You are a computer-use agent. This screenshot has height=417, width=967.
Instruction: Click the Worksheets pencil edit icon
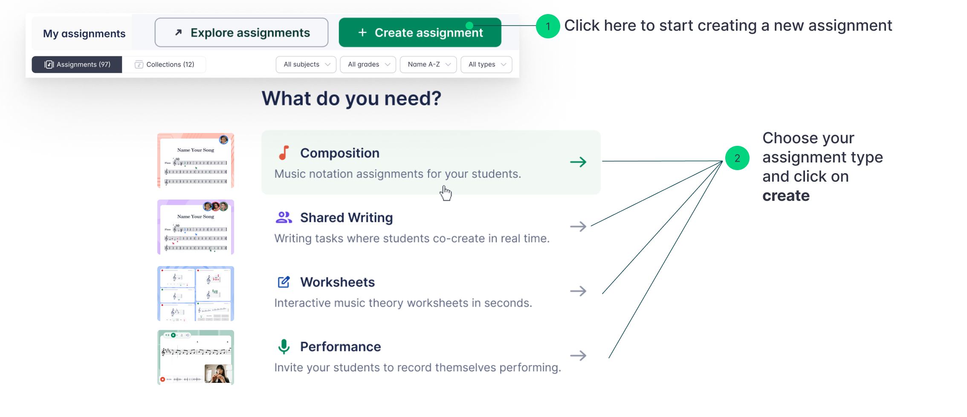click(284, 282)
